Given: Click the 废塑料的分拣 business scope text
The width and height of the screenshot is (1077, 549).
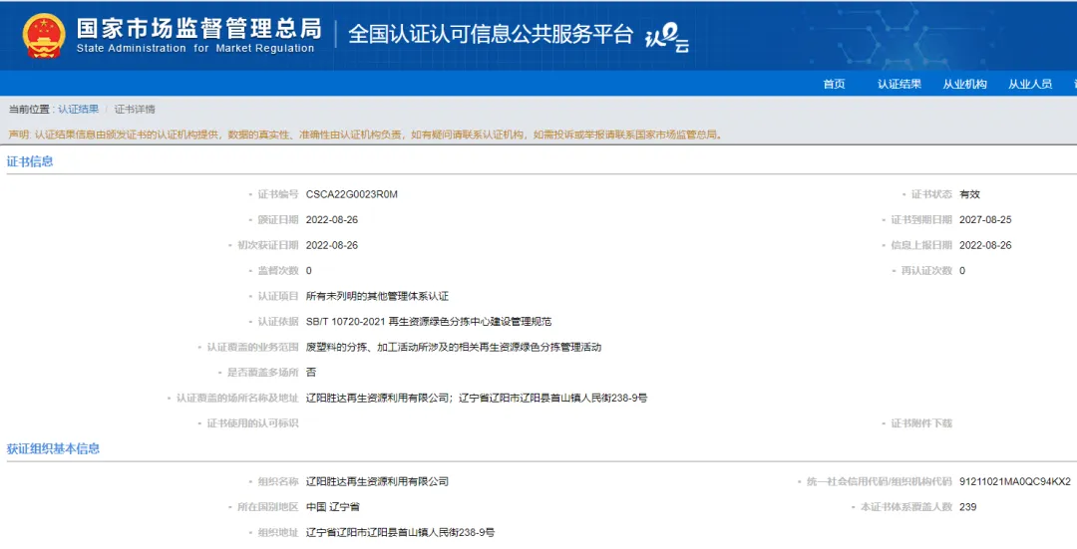Looking at the screenshot, I should tap(454, 348).
